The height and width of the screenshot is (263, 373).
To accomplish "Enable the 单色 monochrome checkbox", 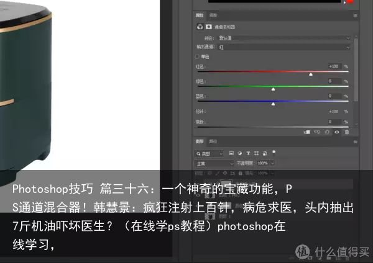I will (x=197, y=56).
